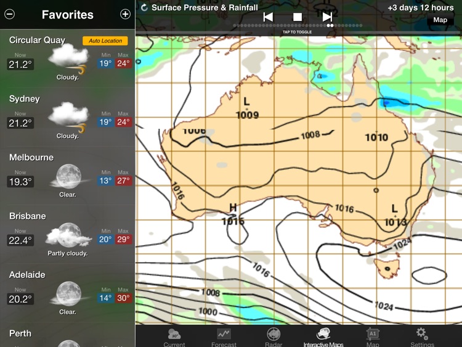462x347 pixels.
Task: Tap Brisbane partly cloudy moon icon
Action: pos(68,235)
